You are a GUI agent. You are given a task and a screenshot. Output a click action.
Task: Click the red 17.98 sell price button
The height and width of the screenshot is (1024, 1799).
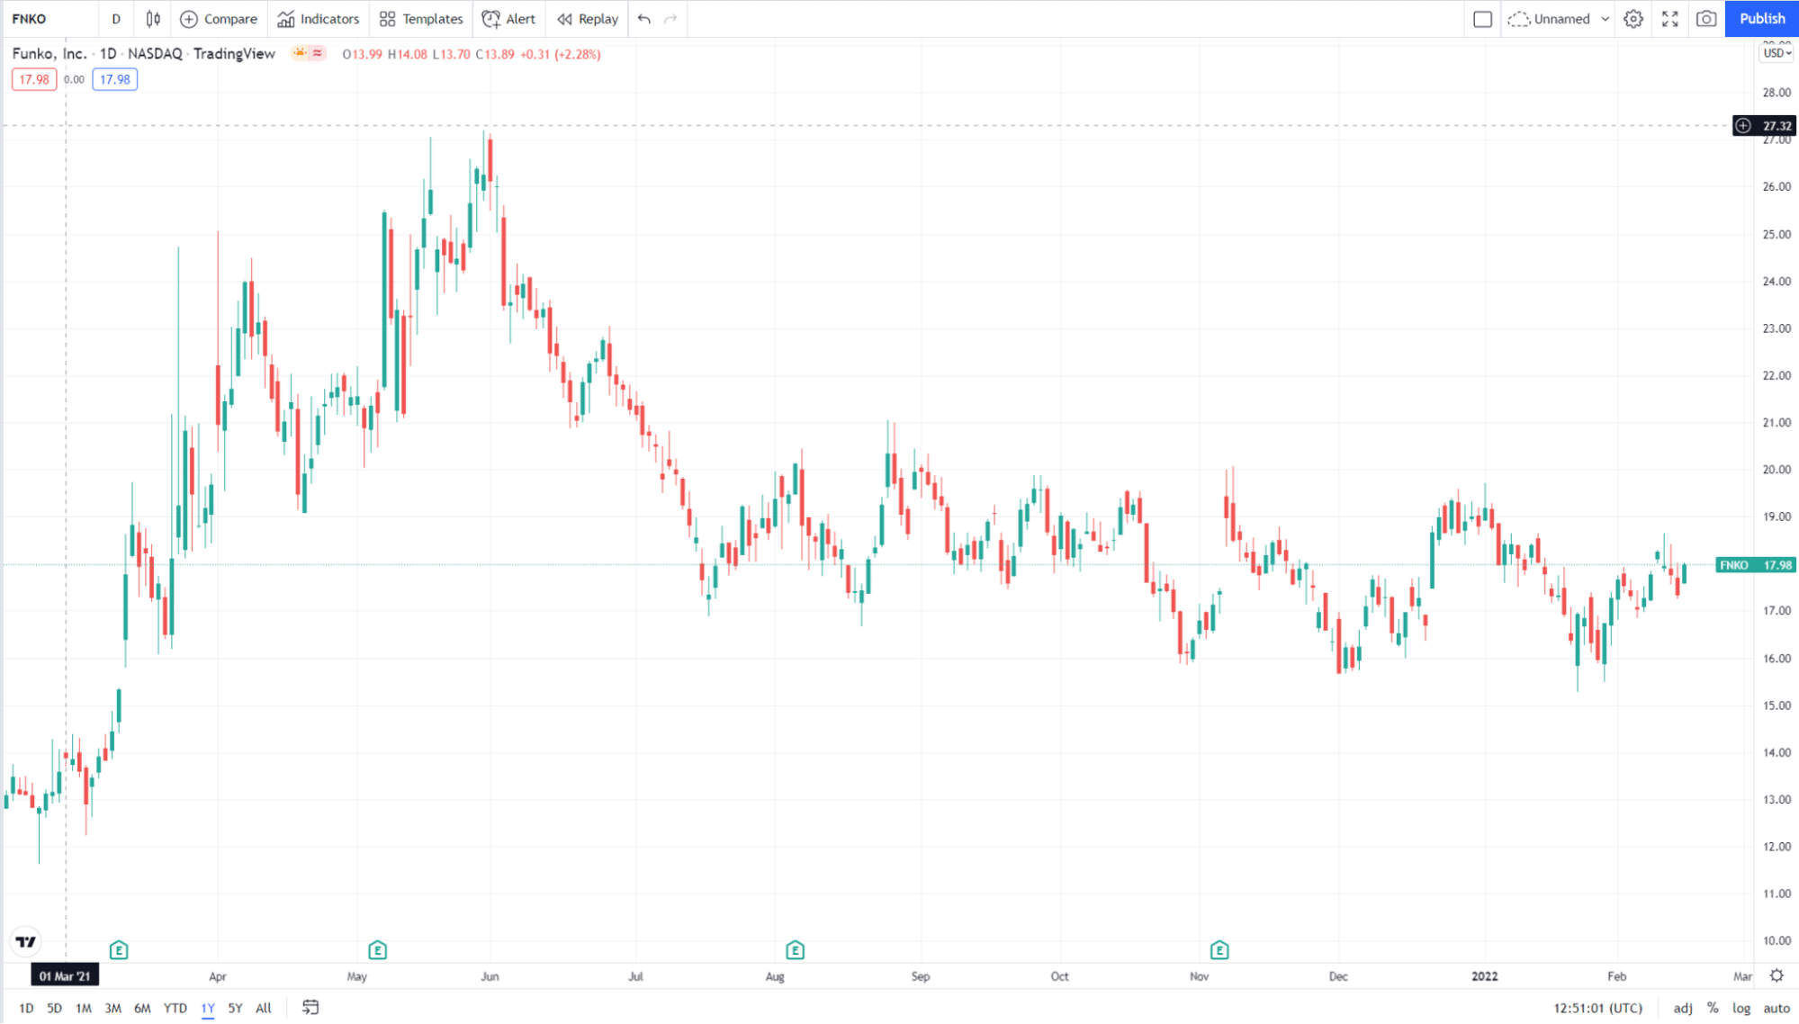click(34, 79)
